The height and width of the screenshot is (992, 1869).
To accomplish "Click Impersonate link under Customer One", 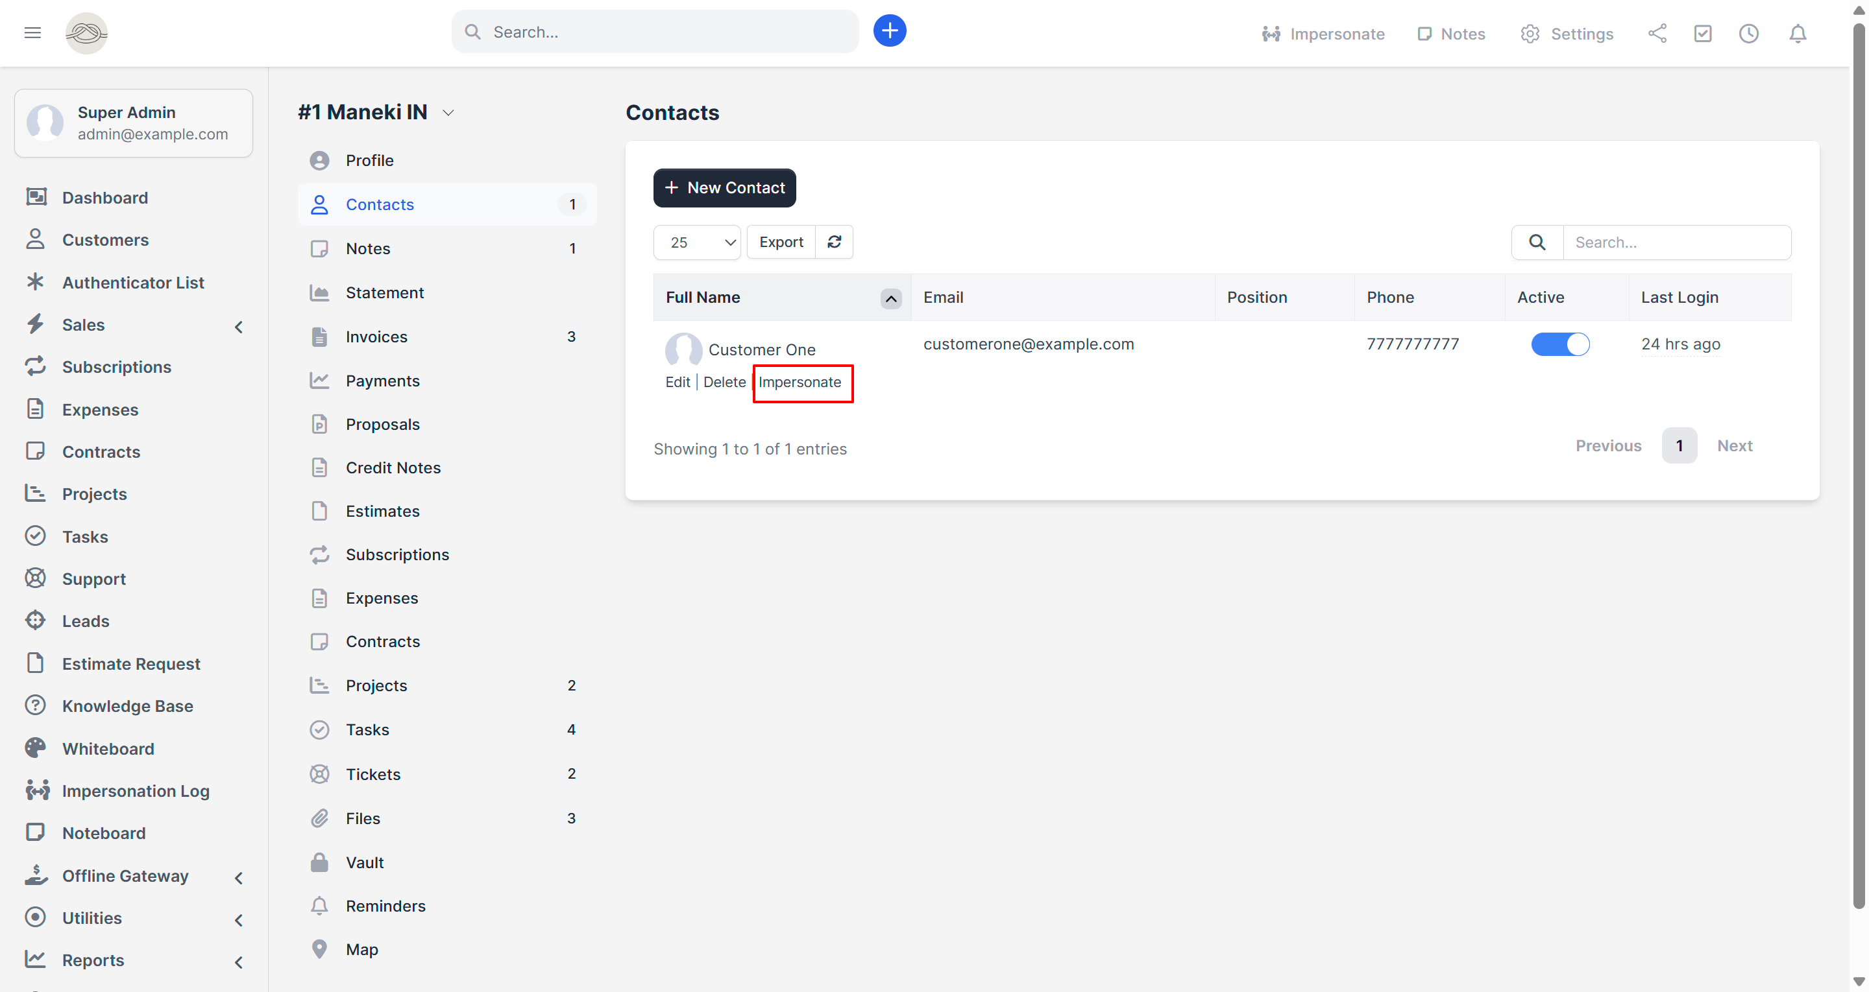I will [800, 382].
